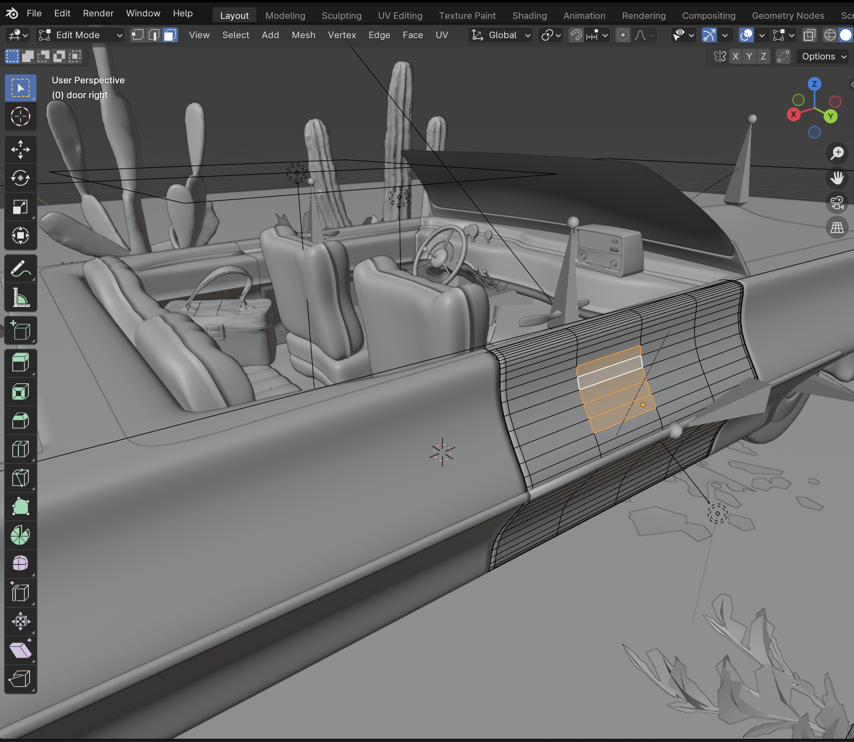Select the Spin tool
This screenshot has height=742, width=854.
click(x=20, y=535)
